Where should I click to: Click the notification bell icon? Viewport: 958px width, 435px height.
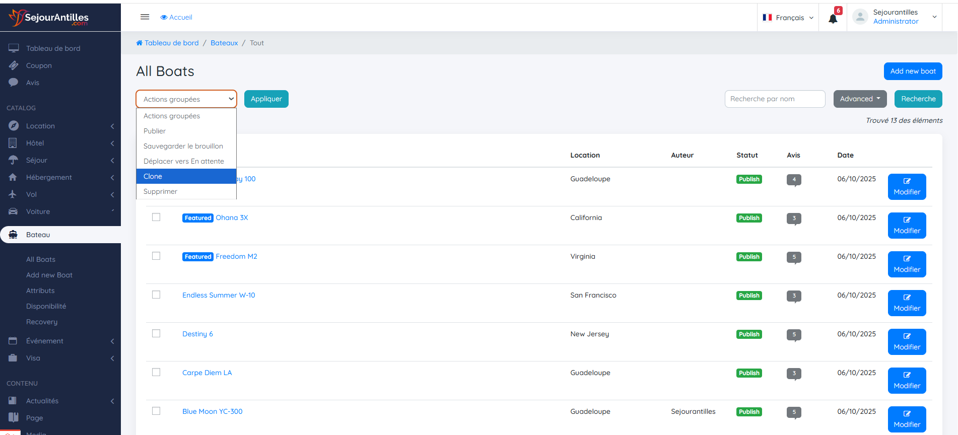coord(833,19)
